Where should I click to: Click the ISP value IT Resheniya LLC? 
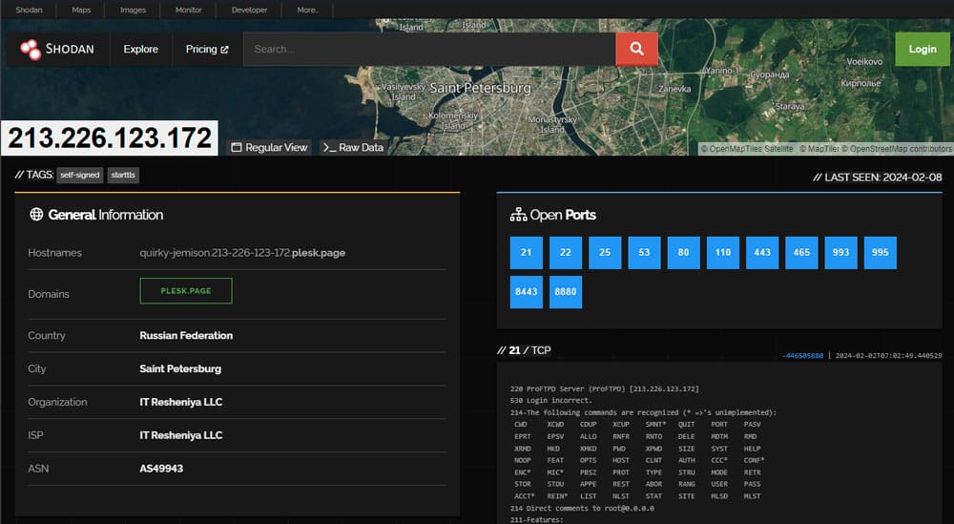coord(180,435)
